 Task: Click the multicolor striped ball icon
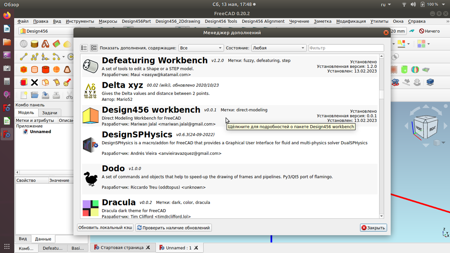(415, 69)
